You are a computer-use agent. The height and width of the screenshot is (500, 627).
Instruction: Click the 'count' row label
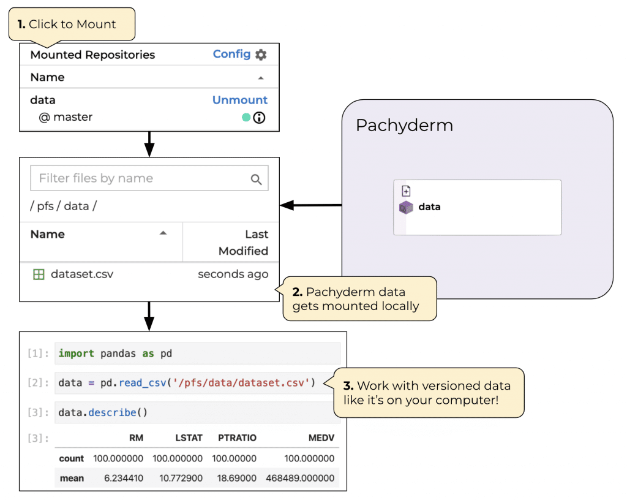[72, 458]
